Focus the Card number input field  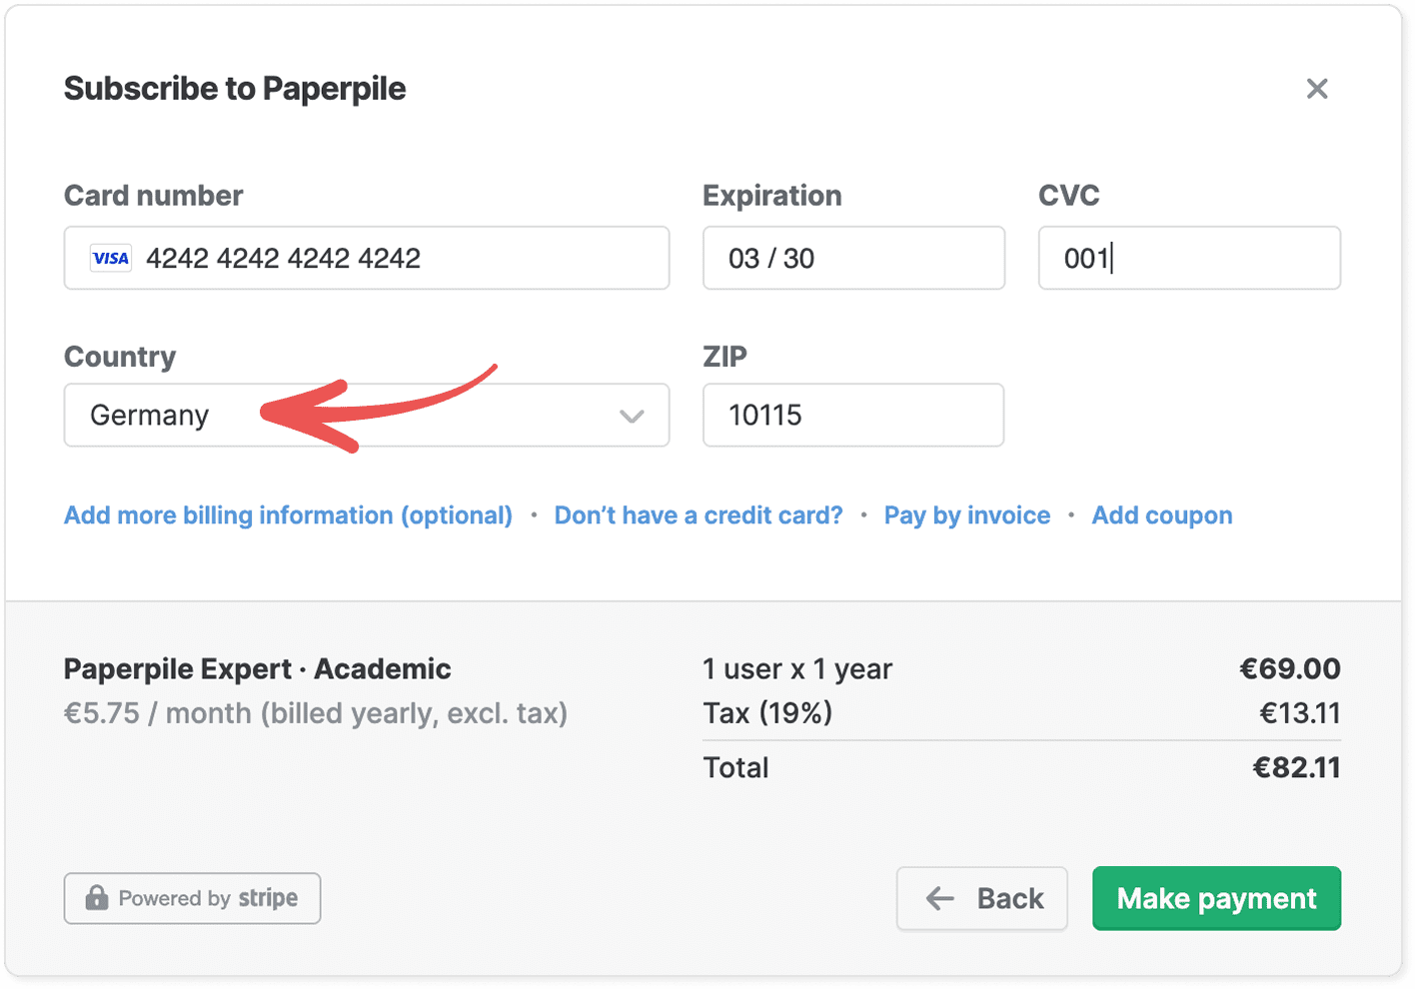pyautogui.click(x=400, y=259)
